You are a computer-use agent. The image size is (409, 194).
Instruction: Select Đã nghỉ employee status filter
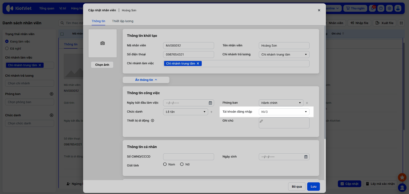click(7, 49)
